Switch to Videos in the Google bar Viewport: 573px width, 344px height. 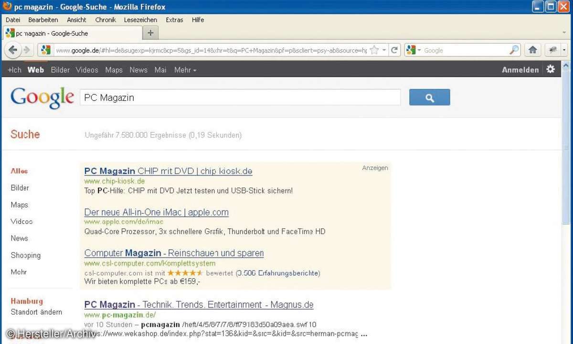(x=87, y=70)
